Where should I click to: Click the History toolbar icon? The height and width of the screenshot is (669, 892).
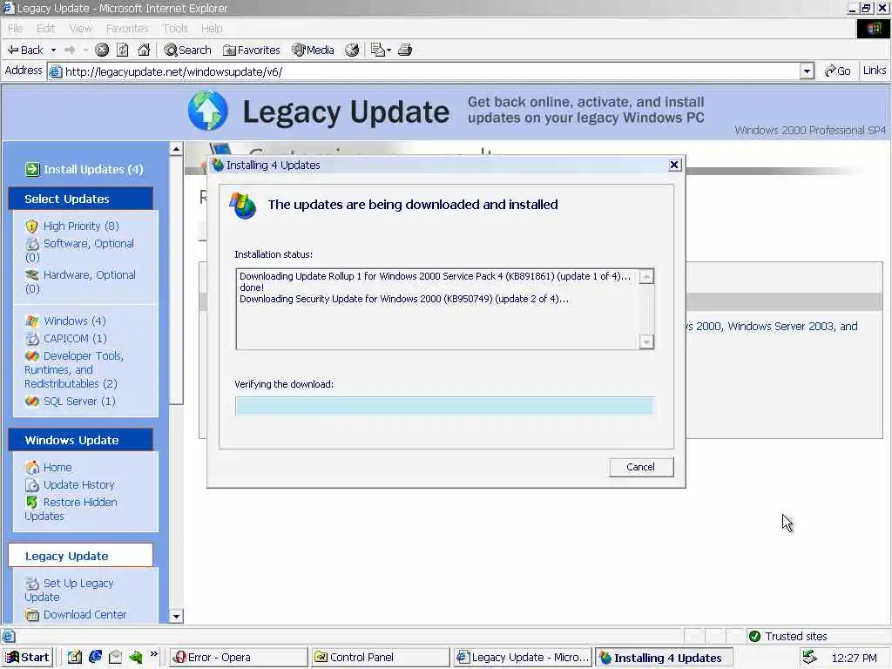click(353, 50)
